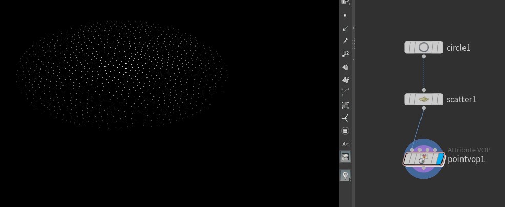Toggle lock flag on scatter1 node
Viewport: 505px width, 207px height.
[413, 99]
